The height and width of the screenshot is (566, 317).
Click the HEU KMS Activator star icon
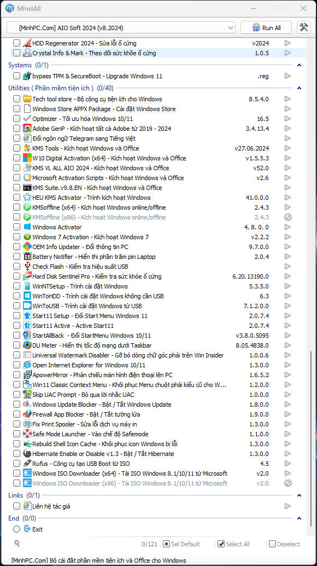27,198
